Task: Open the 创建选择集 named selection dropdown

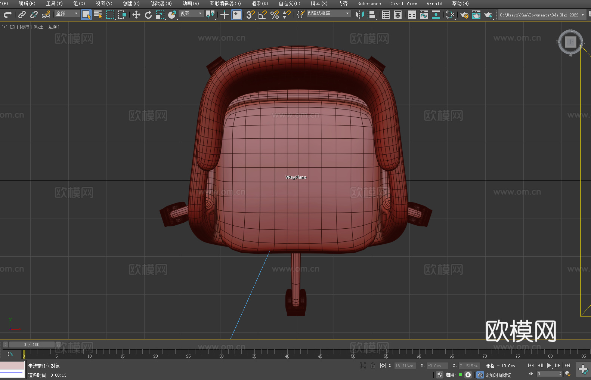Action: [329, 13]
